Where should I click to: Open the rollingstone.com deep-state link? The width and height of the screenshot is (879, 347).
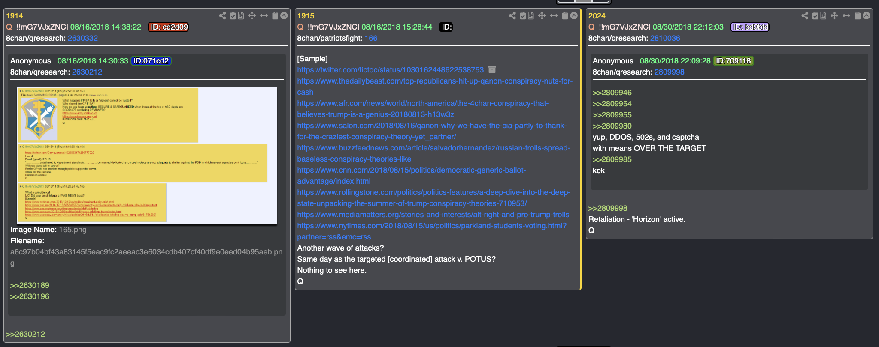coord(434,198)
